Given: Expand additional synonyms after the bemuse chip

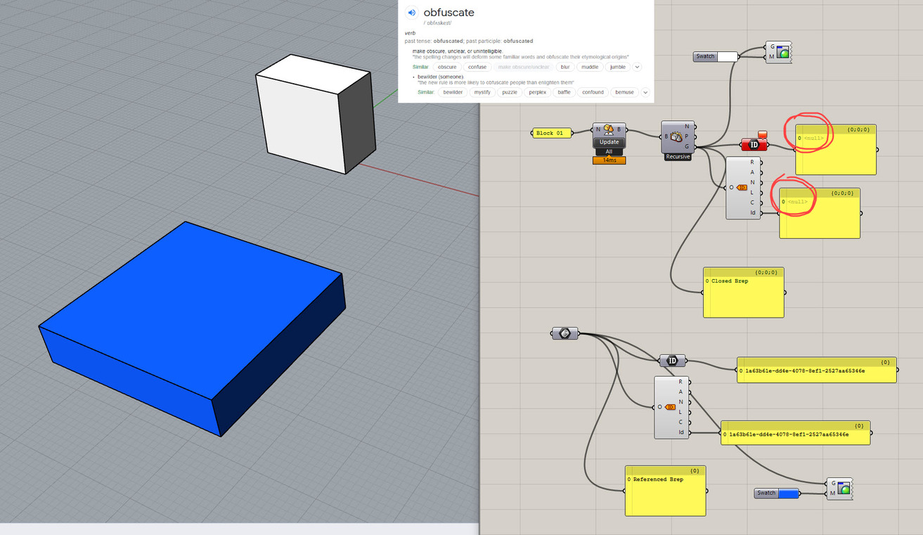Looking at the screenshot, I should coord(645,92).
